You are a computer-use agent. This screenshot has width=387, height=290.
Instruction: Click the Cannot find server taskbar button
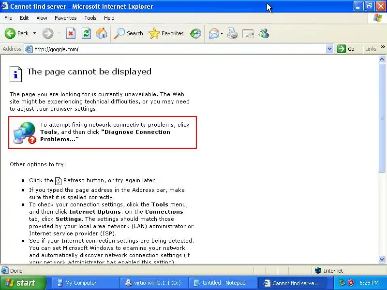pos(292,283)
